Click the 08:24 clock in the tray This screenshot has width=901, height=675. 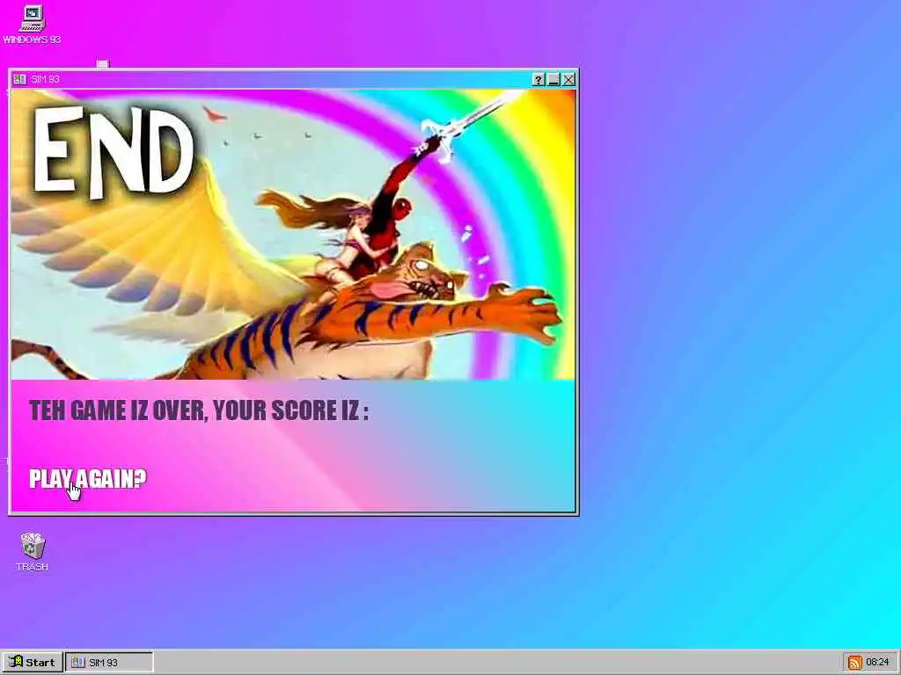coord(877,663)
